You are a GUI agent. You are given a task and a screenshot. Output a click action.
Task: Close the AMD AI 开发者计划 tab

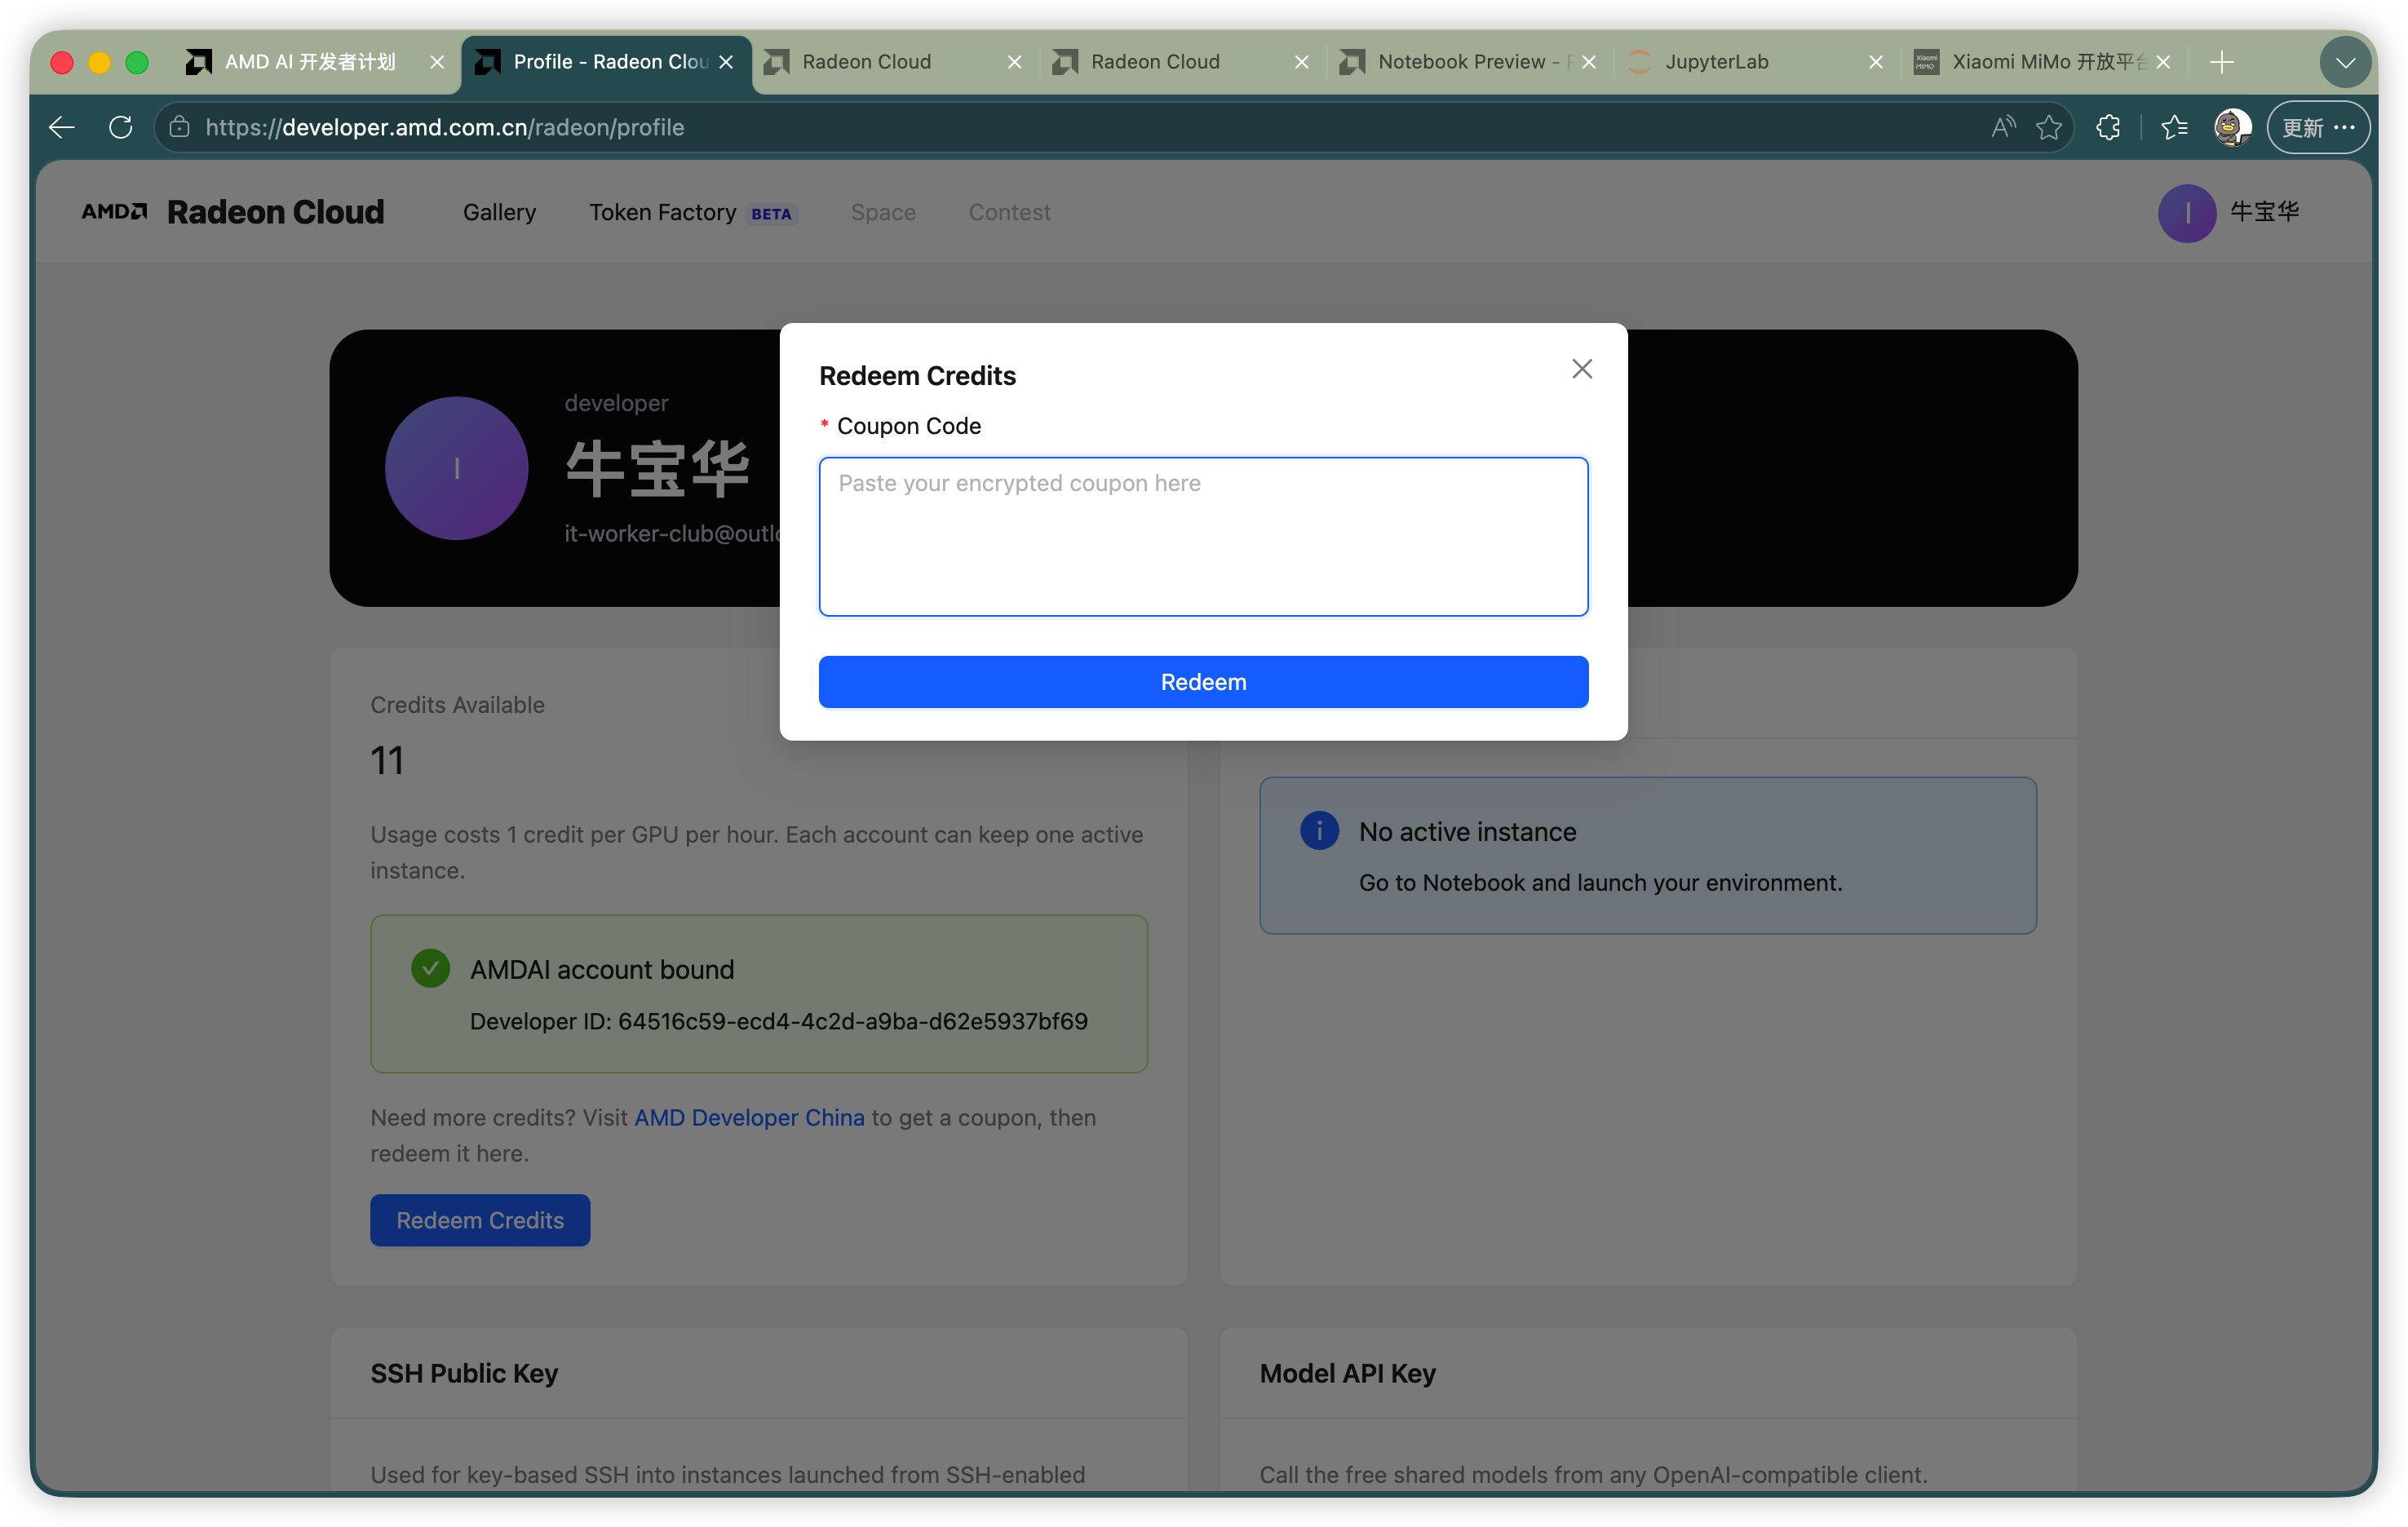point(437,62)
